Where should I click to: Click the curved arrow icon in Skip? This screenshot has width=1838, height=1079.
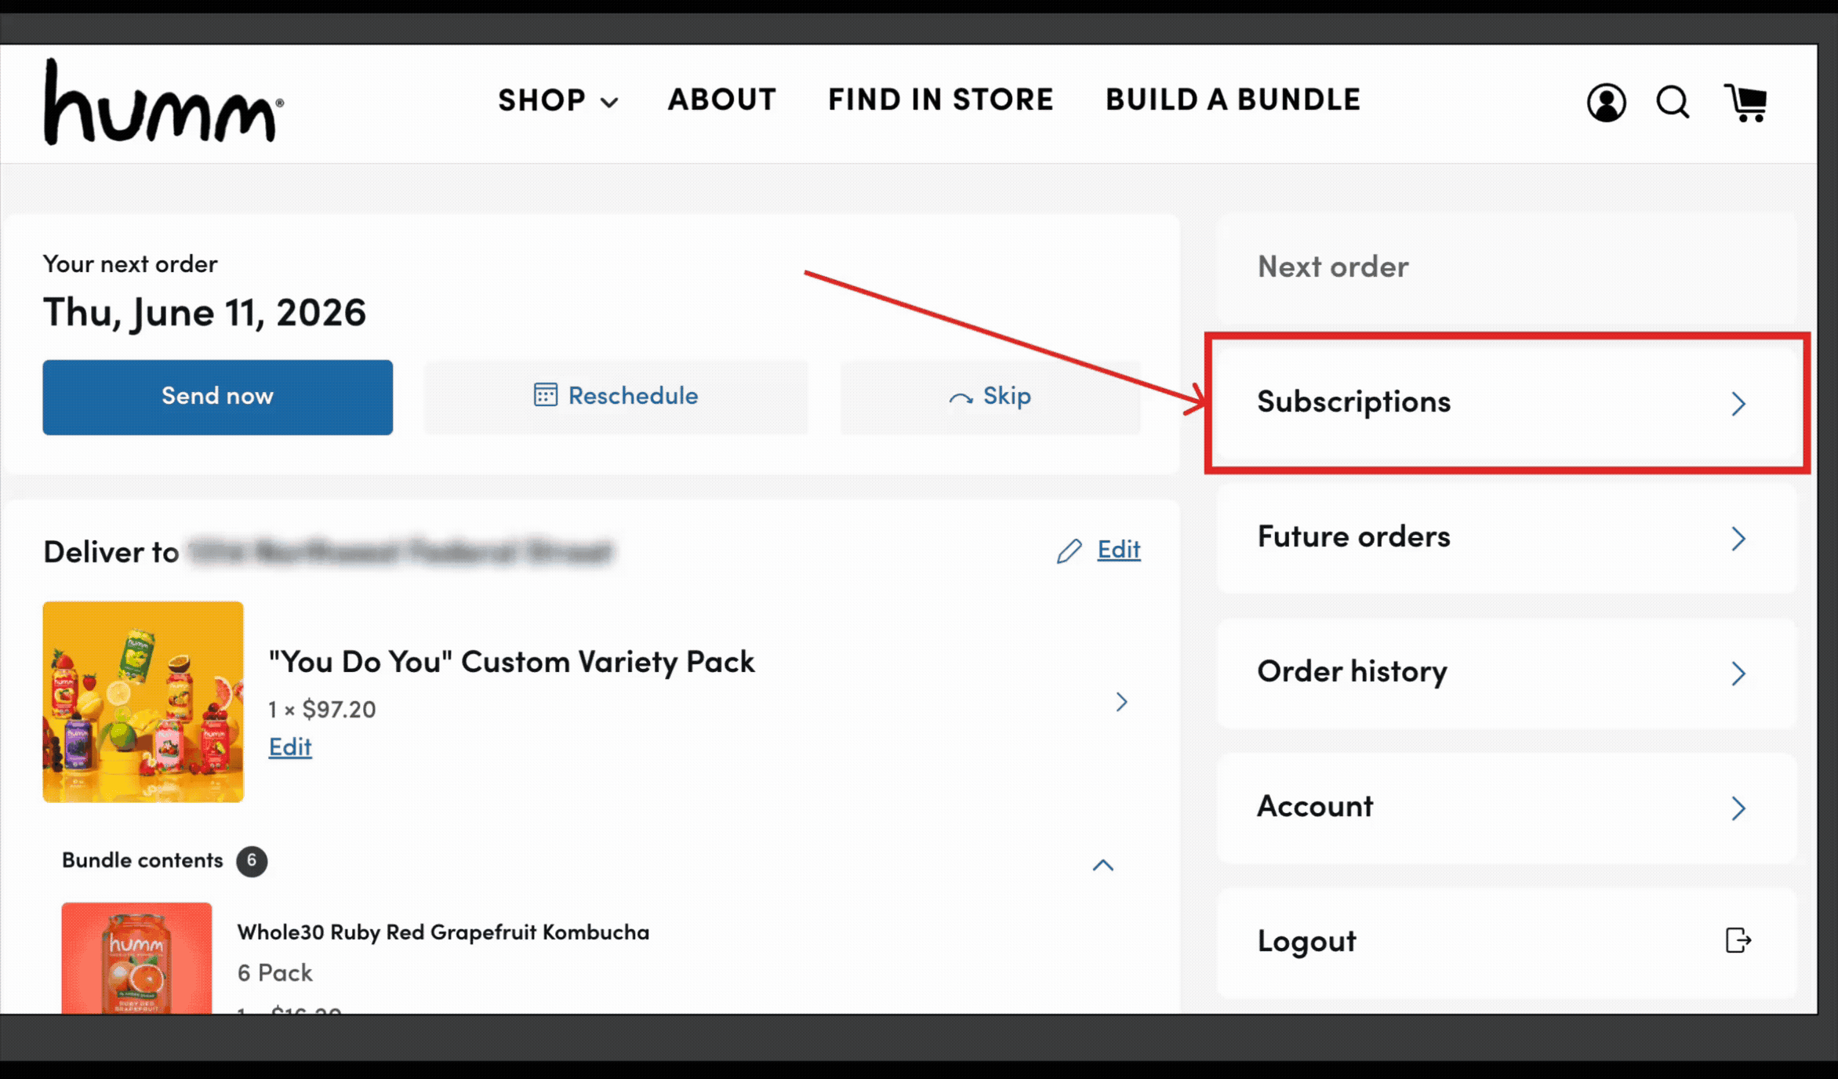(x=961, y=398)
